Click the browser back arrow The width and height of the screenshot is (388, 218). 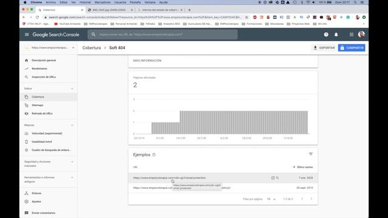pyautogui.click(x=24, y=18)
